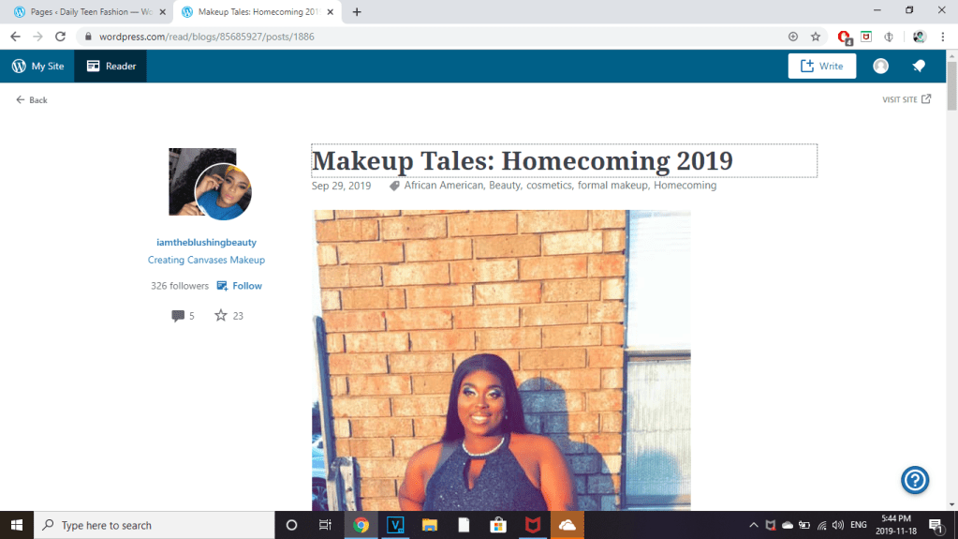Click the Visit Site link
This screenshot has width=958, height=539.
tap(906, 99)
